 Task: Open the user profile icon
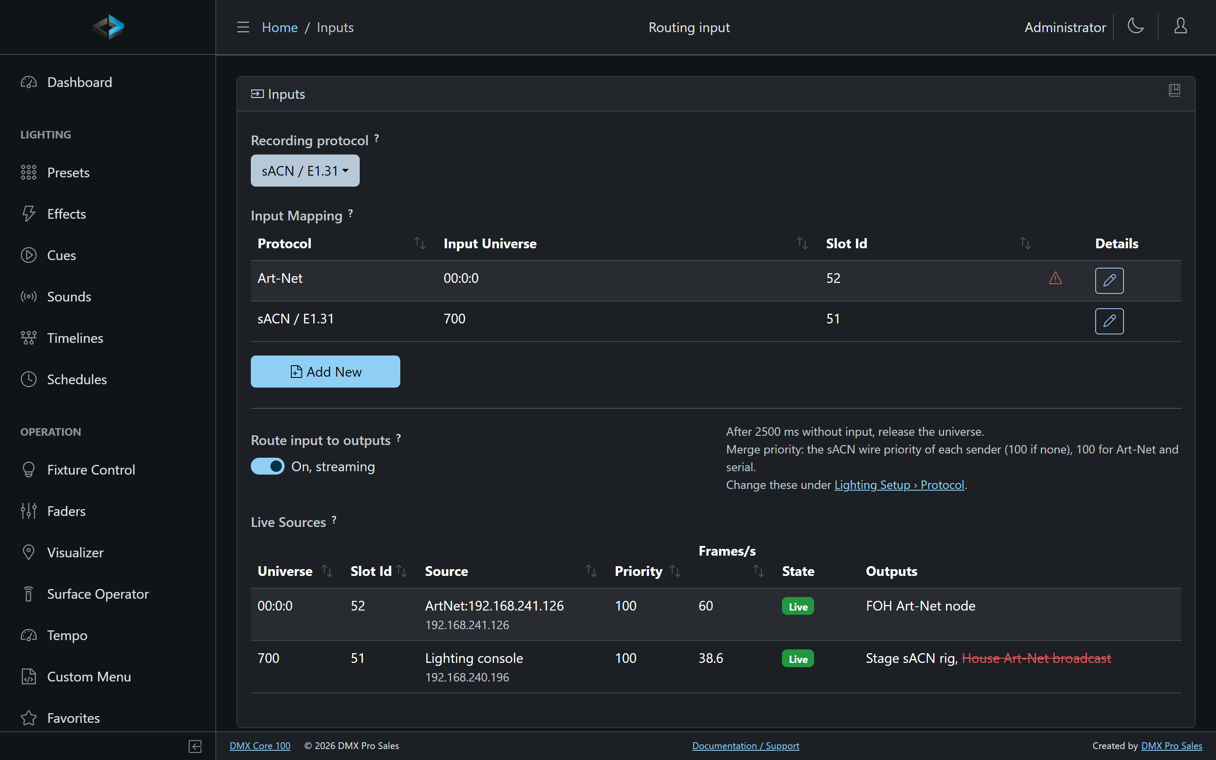click(x=1181, y=26)
